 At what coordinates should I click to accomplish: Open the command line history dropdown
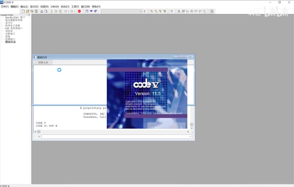point(190,137)
